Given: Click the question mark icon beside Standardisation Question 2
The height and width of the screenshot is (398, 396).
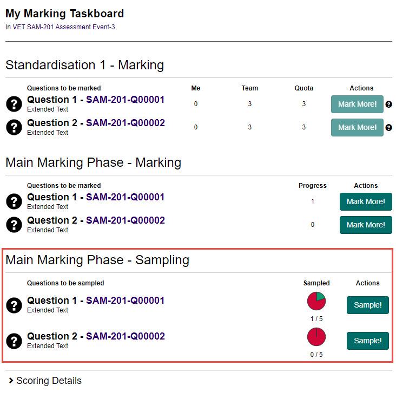Looking at the screenshot, I should (14, 127).
